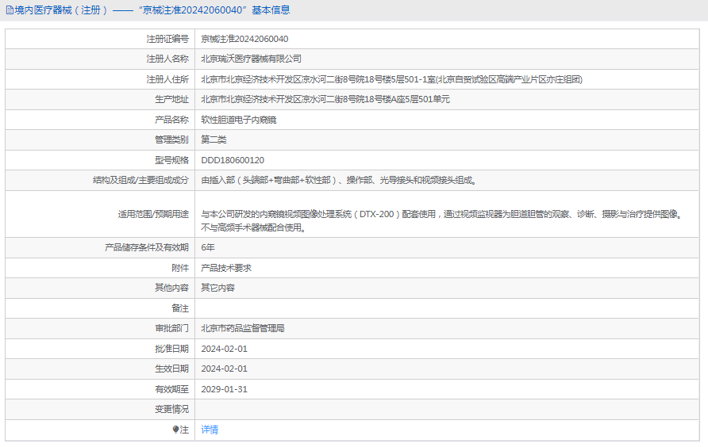708x447 pixels.
Task: Click model value DDD180600120
Action: 233,160
